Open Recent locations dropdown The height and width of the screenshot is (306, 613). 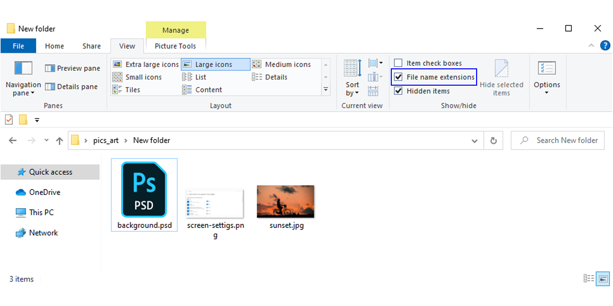tap(46, 140)
